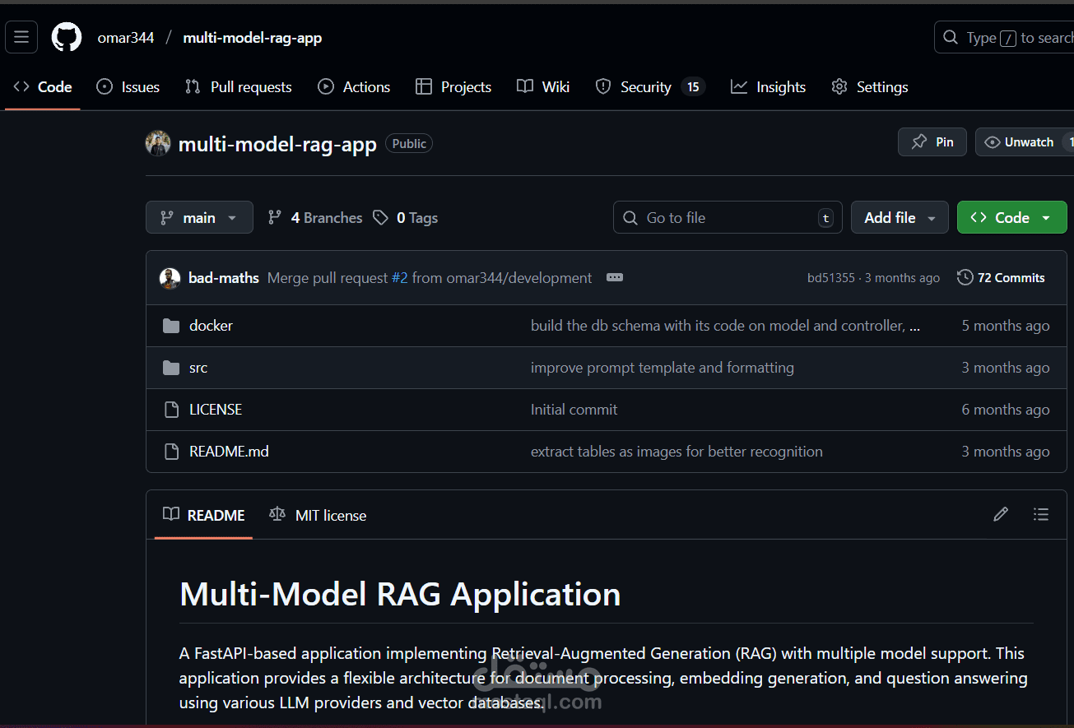Open the green Code dropdown
This screenshot has width=1074, height=728.
click(x=1011, y=218)
